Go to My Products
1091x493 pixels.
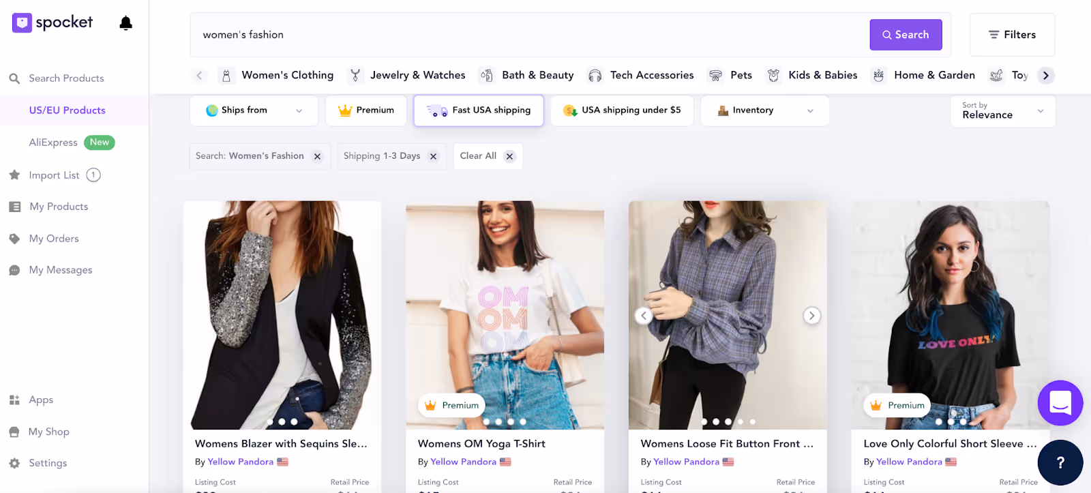tap(59, 207)
